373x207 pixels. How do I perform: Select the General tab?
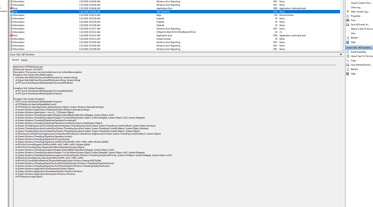16,60
